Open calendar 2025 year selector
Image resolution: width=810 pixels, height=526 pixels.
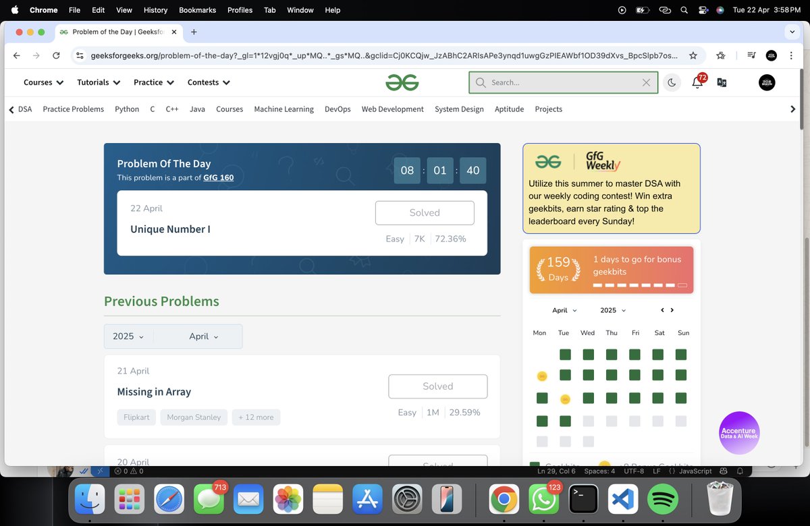(x=613, y=310)
